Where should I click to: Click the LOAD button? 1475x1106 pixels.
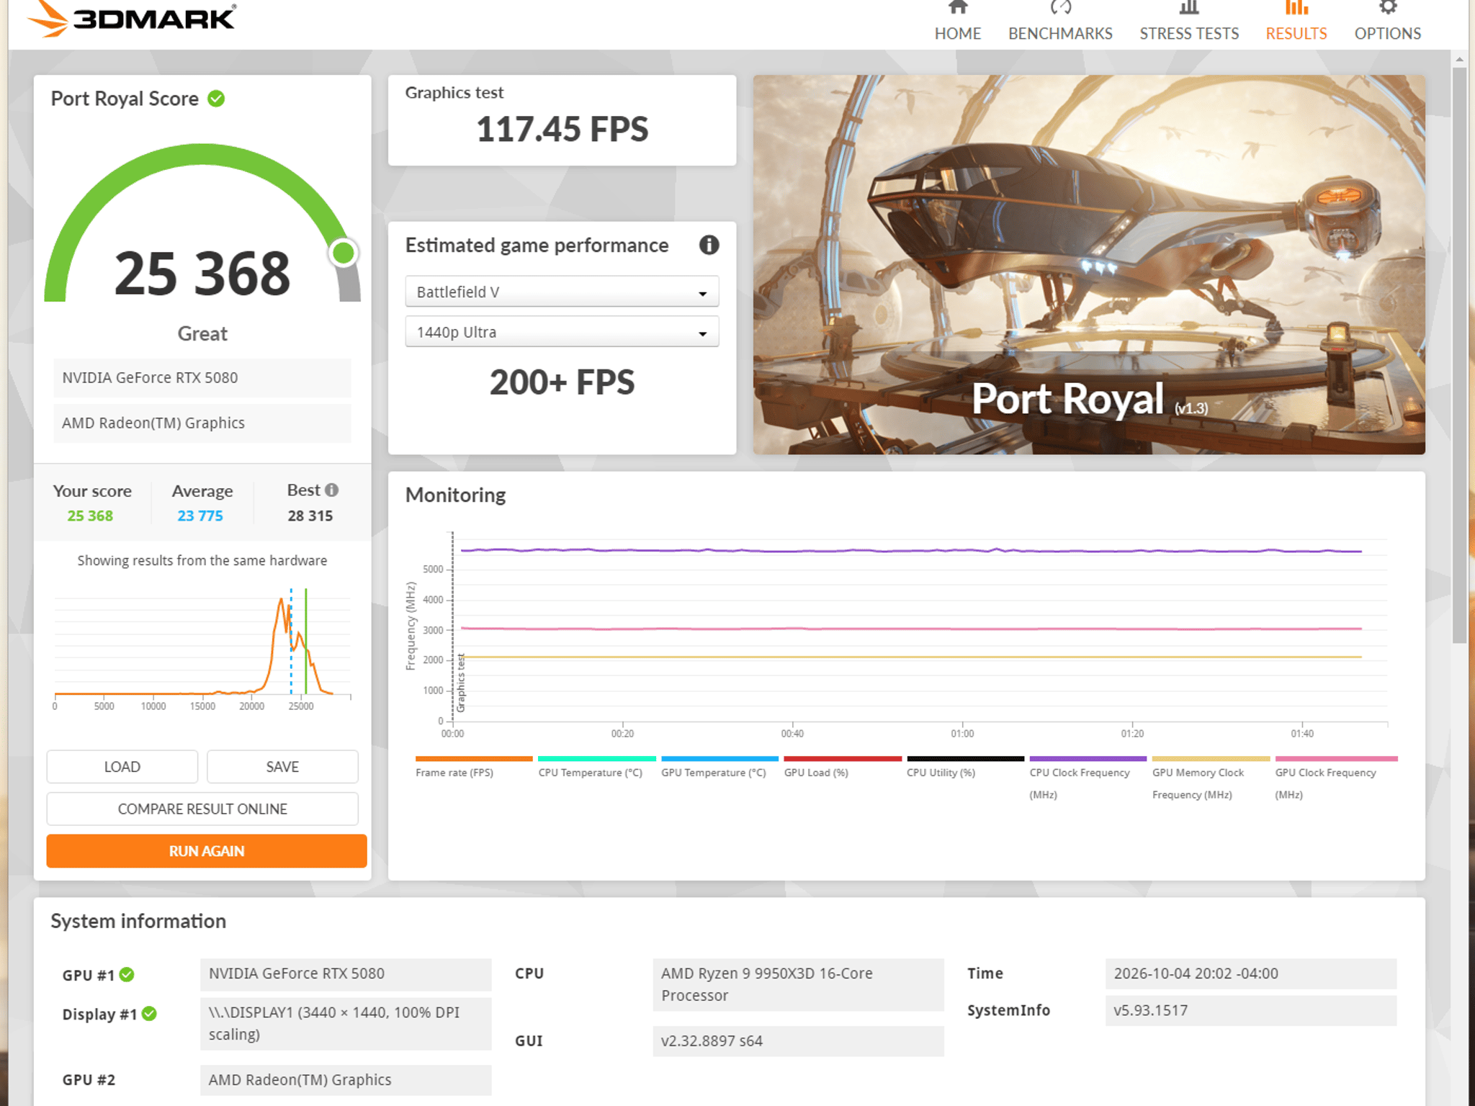tap(122, 767)
